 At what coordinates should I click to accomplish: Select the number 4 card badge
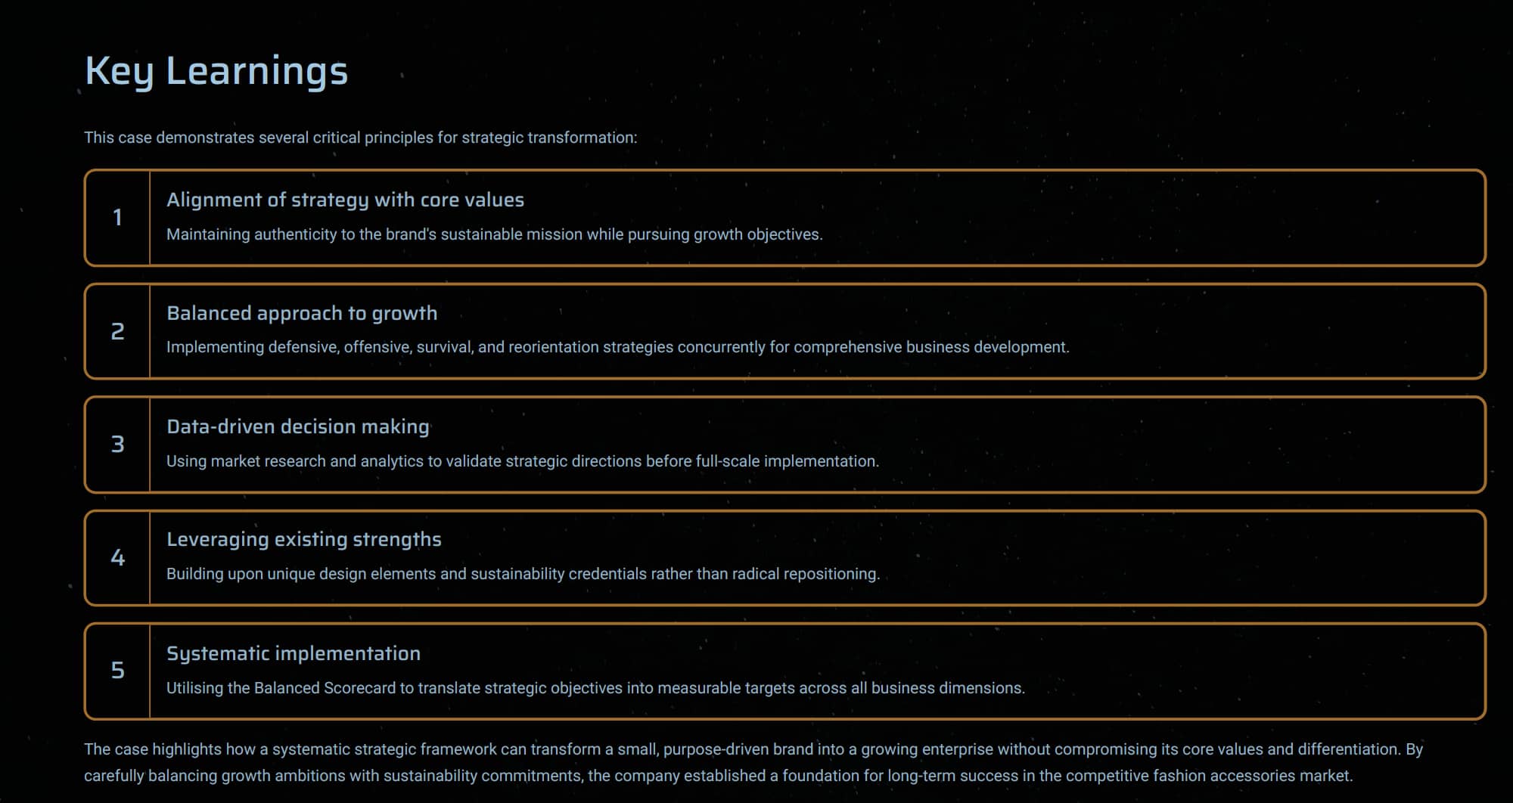[x=117, y=558]
